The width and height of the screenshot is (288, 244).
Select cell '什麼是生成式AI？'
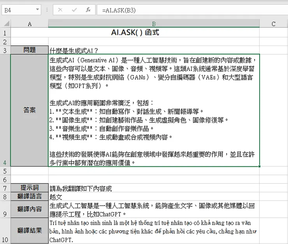(154, 50)
